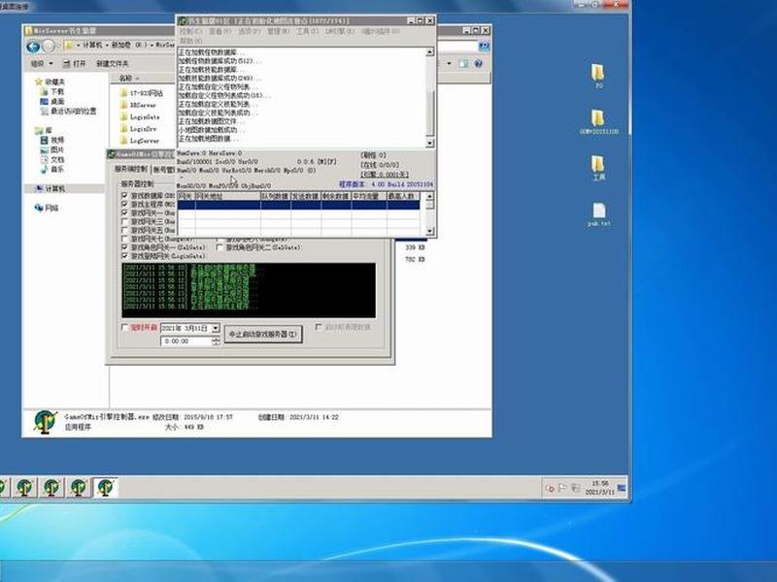Click the log list scroll-up arrow

pos(429,51)
